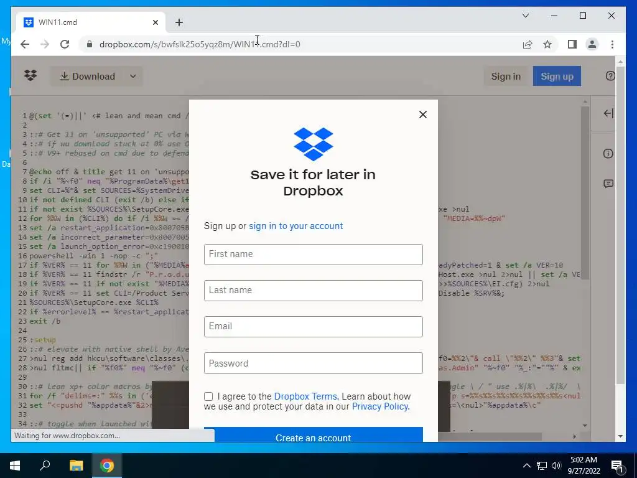
Task: Click the page scrollbar down arrow
Action: click(620, 436)
